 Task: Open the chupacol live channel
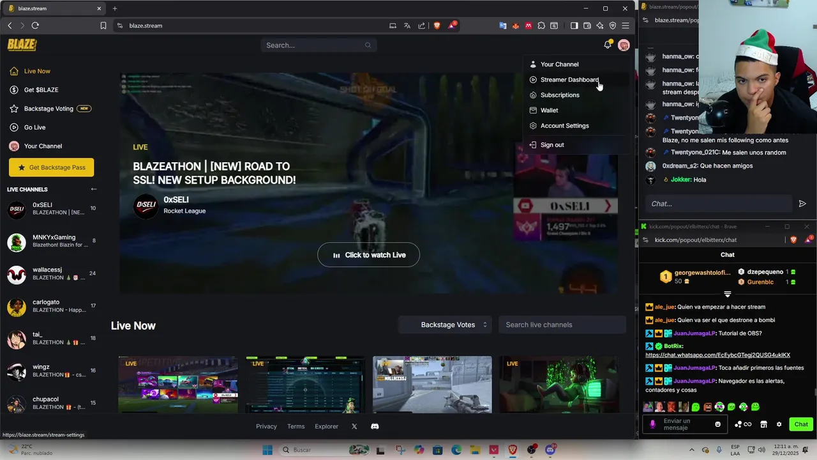[x=51, y=403]
